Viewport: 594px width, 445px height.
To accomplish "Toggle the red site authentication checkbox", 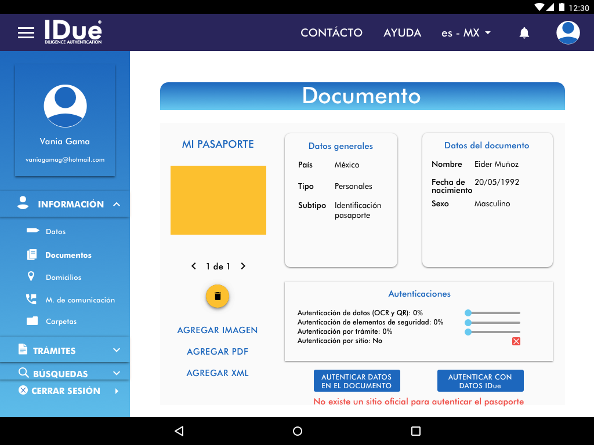I will (516, 341).
